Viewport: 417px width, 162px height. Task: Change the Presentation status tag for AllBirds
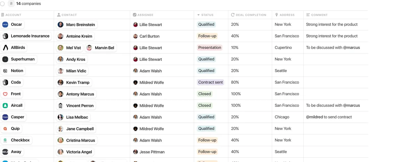pyautogui.click(x=210, y=48)
